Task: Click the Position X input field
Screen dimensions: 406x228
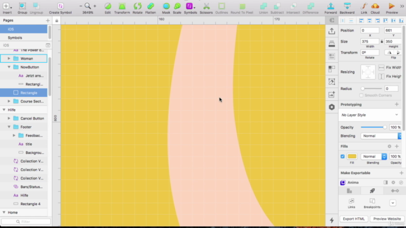Action: pos(370,30)
